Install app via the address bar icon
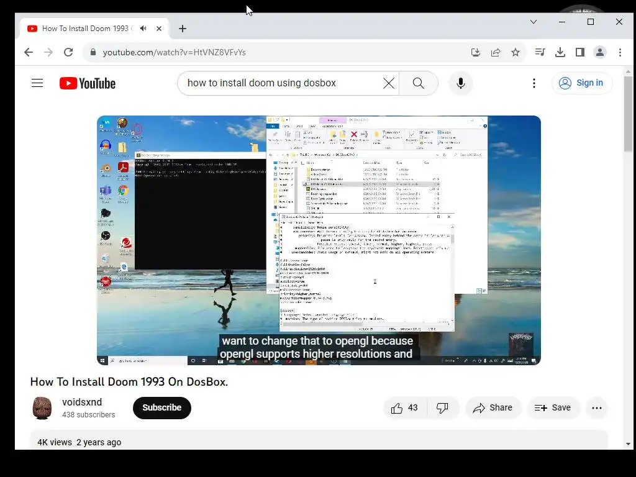 point(475,52)
